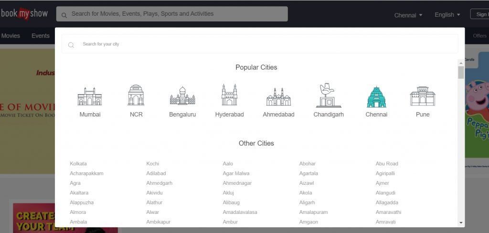489x233 pixels.
Task: Open the Events menu
Action: tap(41, 36)
